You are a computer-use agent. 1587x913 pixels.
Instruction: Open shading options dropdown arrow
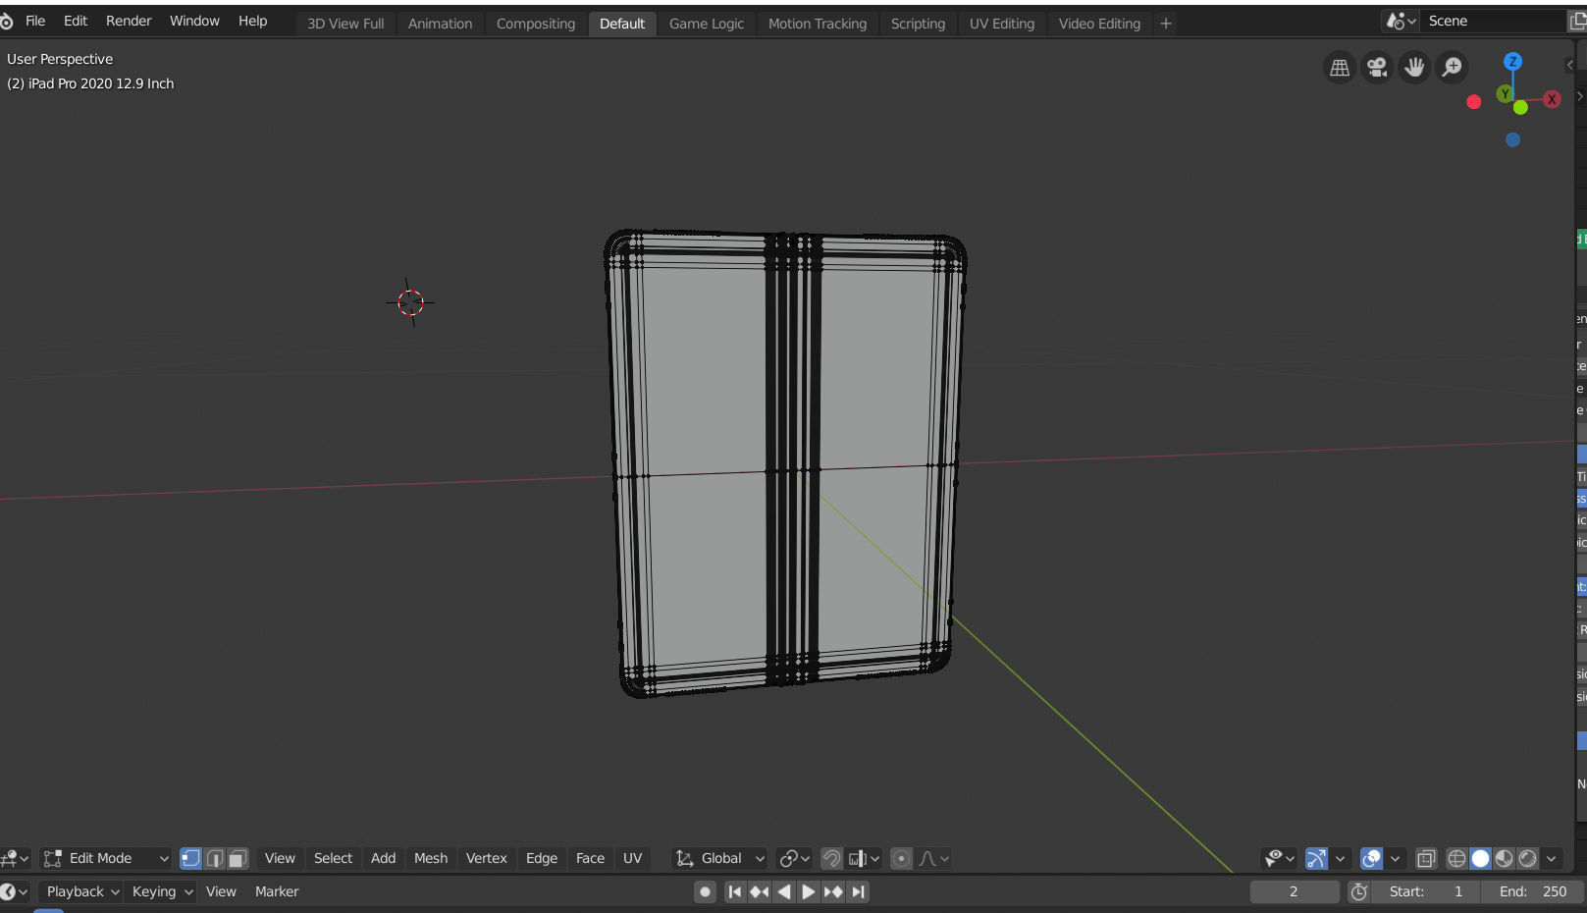coord(1551,858)
